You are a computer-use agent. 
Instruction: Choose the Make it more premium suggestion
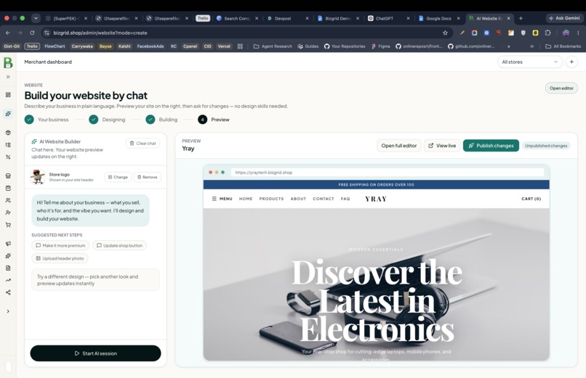[x=60, y=245]
